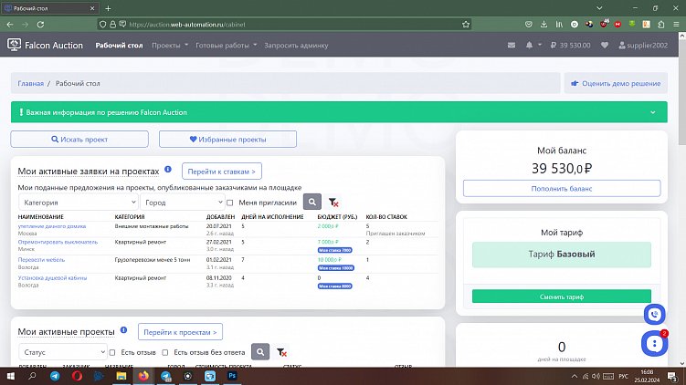Viewport: 686px width, 385px height.
Task: Click the Тариф Базовый box
Action: tap(561, 255)
